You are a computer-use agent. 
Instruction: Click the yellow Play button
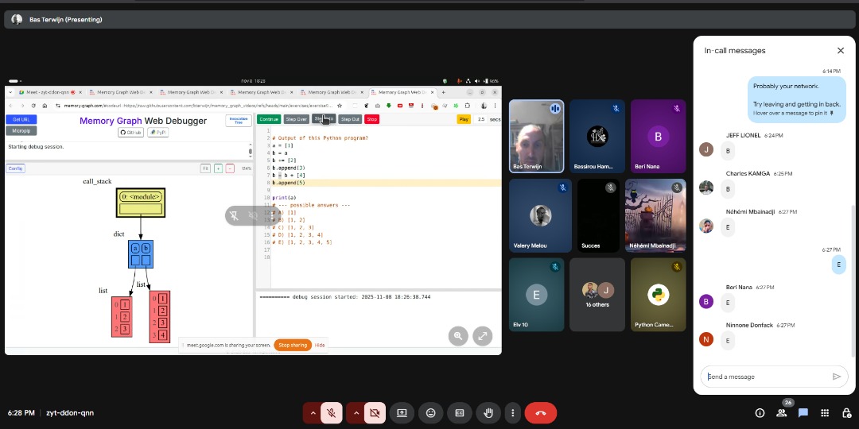coord(464,119)
